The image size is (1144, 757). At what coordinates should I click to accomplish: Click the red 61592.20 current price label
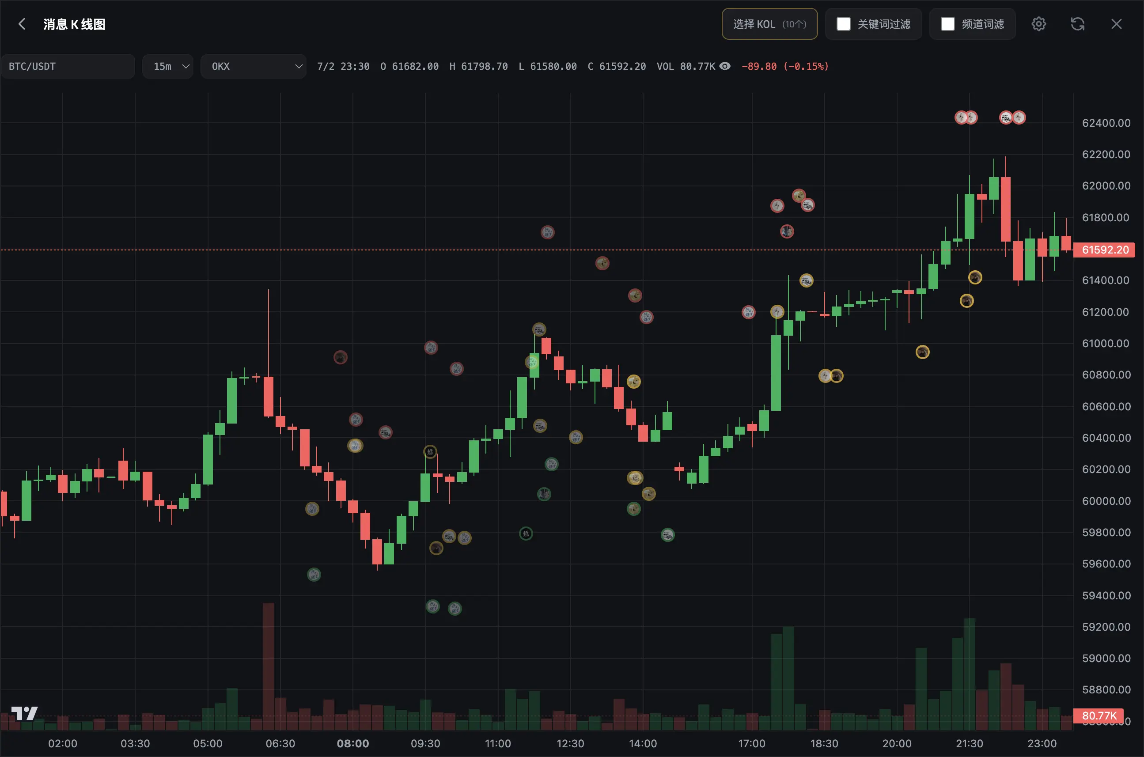point(1103,250)
